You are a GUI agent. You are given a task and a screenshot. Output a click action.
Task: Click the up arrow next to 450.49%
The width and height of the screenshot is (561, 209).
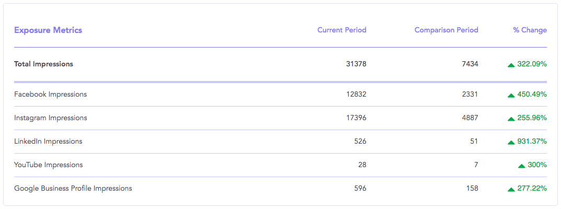point(511,96)
